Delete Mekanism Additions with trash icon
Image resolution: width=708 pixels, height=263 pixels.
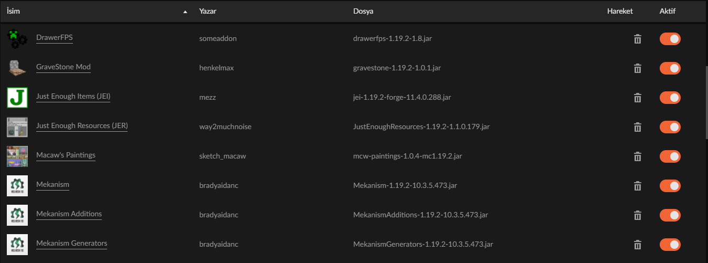coord(638,215)
